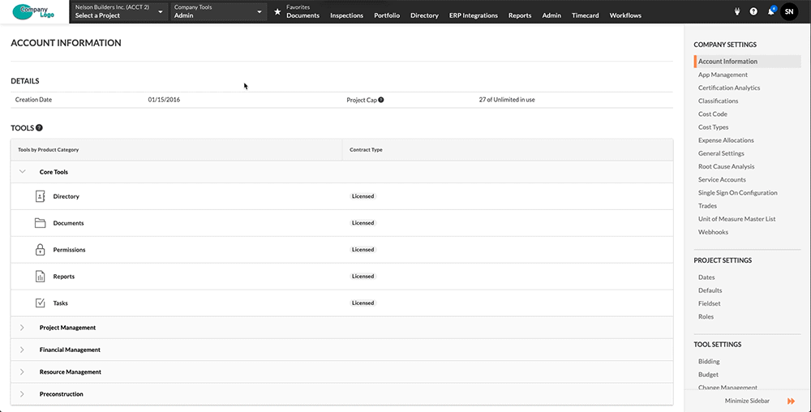This screenshot has height=412, width=811.
Task: Open the plug integrations icon
Action: point(738,12)
